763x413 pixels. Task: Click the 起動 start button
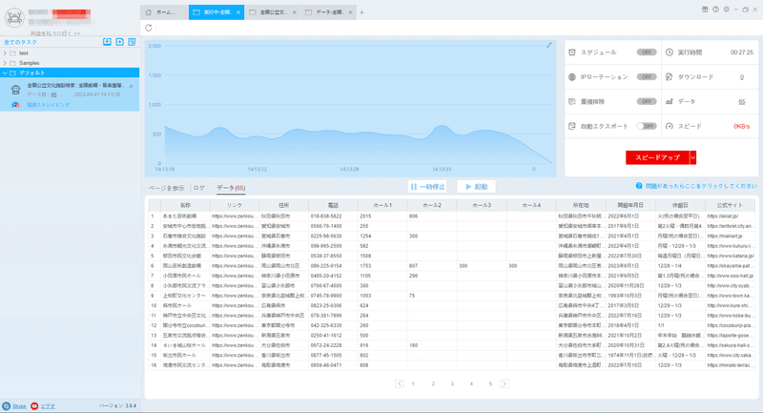click(476, 186)
